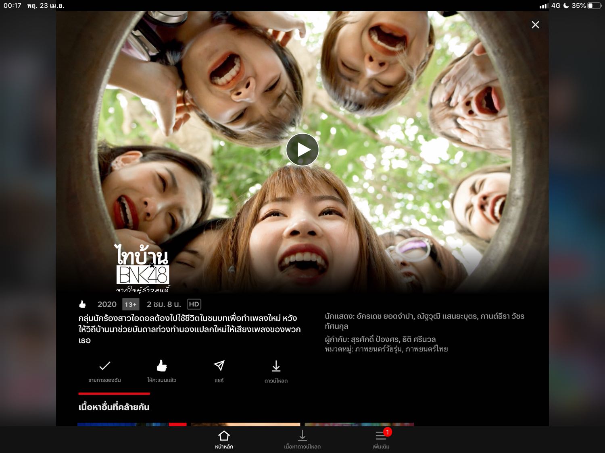The height and width of the screenshot is (453, 605).
Task: Close the movie details panel
Action: pyautogui.click(x=535, y=25)
